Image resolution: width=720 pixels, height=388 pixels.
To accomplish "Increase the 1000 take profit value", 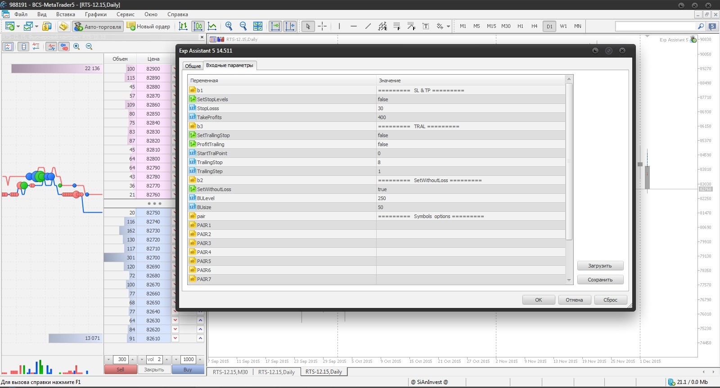I will (x=200, y=360).
